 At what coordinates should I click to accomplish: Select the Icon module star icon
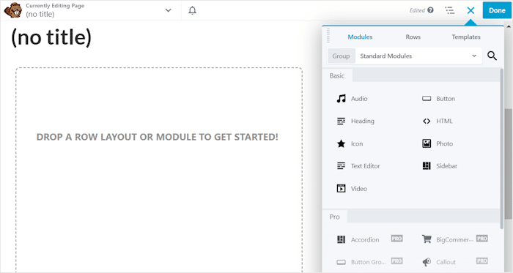pos(342,143)
